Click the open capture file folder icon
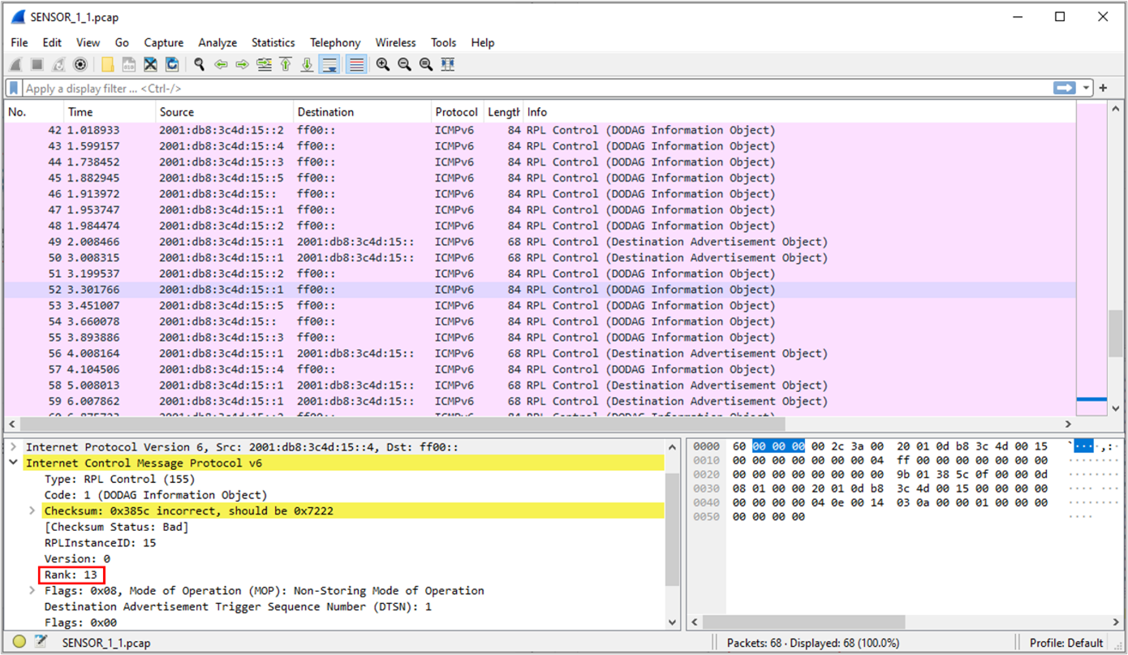The width and height of the screenshot is (1128, 655). 107,65
